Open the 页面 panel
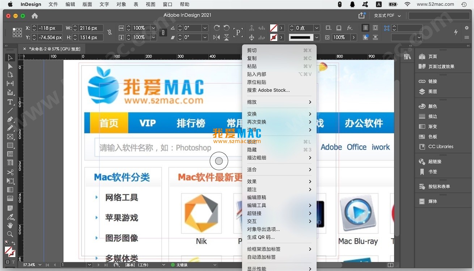The image size is (474, 271). [x=433, y=56]
